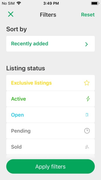Apply filters with the green button
The height and width of the screenshot is (180, 101).
click(x=50, y=167)
